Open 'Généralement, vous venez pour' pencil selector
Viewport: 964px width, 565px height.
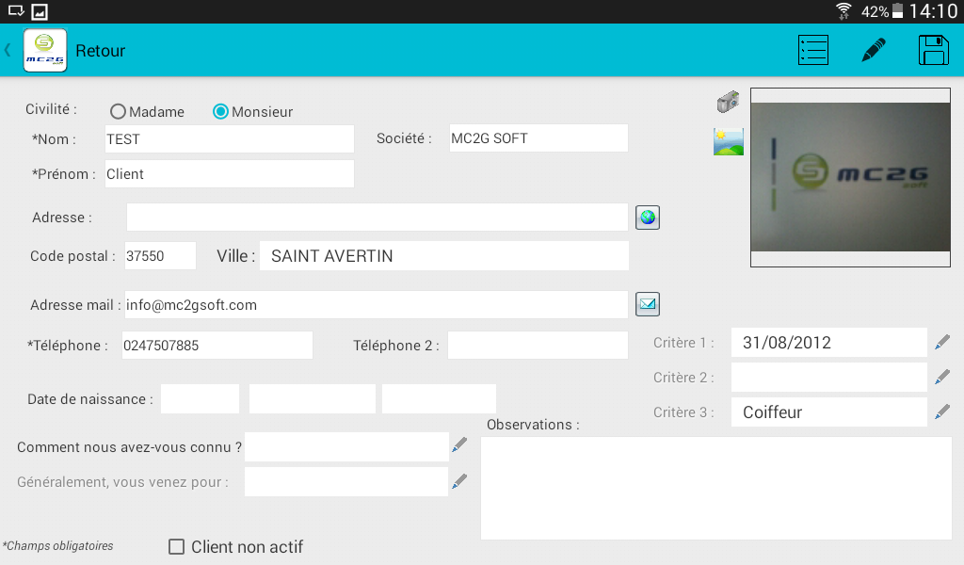point(459,482)
